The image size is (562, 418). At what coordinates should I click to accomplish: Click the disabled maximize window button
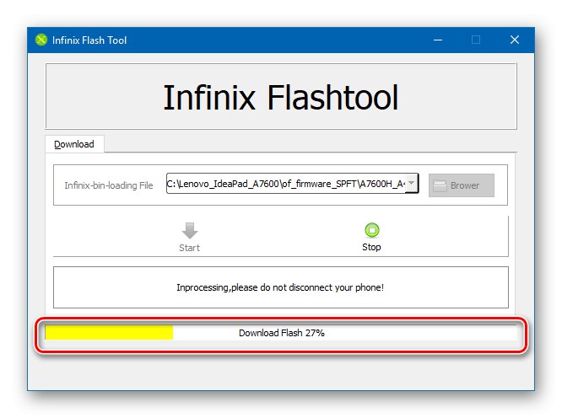476,40
